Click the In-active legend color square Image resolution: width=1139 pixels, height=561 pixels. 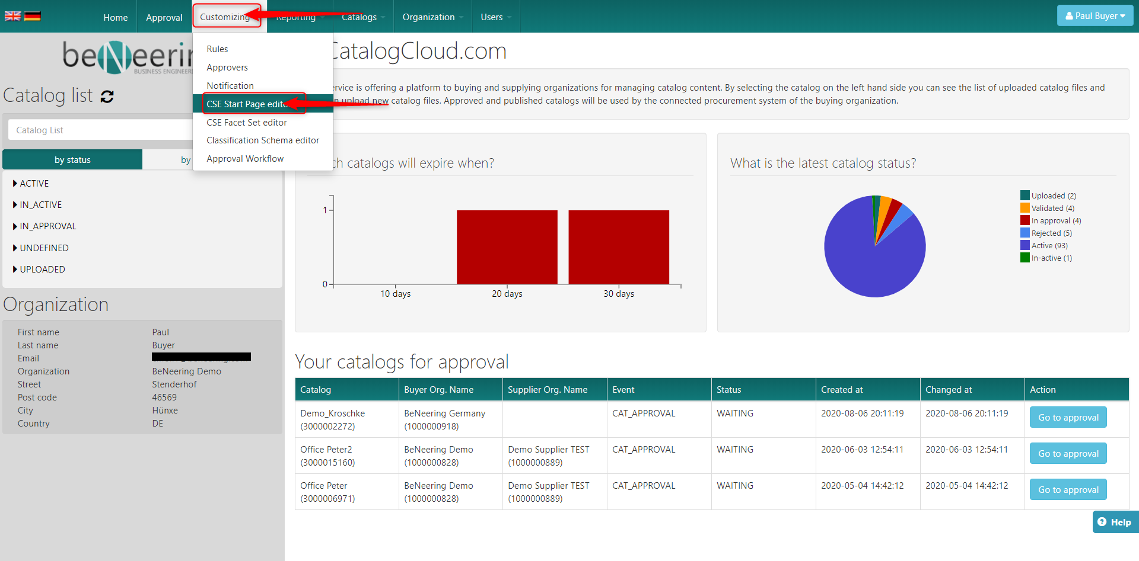pos(1025,258)
